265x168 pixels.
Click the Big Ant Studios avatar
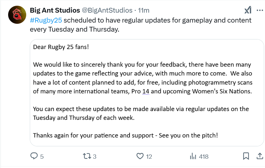click(17, 15)
